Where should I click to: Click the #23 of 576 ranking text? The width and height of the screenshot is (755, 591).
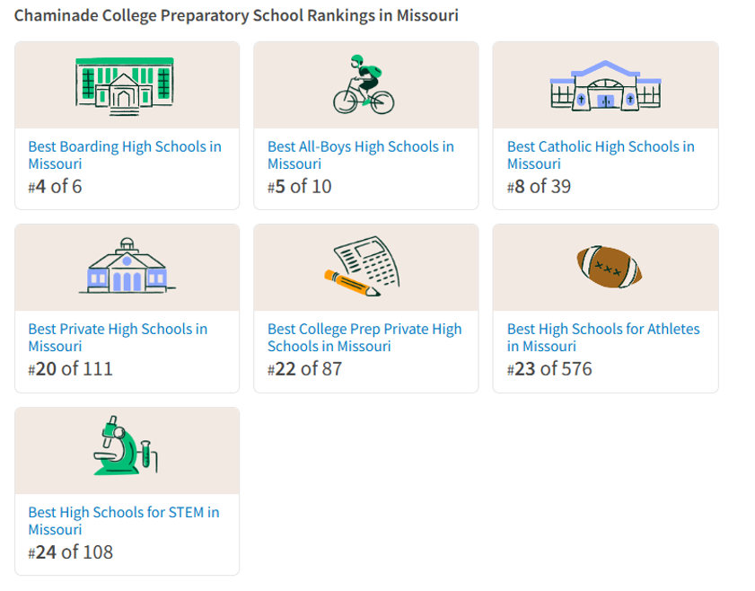click(x=549, y=368)
